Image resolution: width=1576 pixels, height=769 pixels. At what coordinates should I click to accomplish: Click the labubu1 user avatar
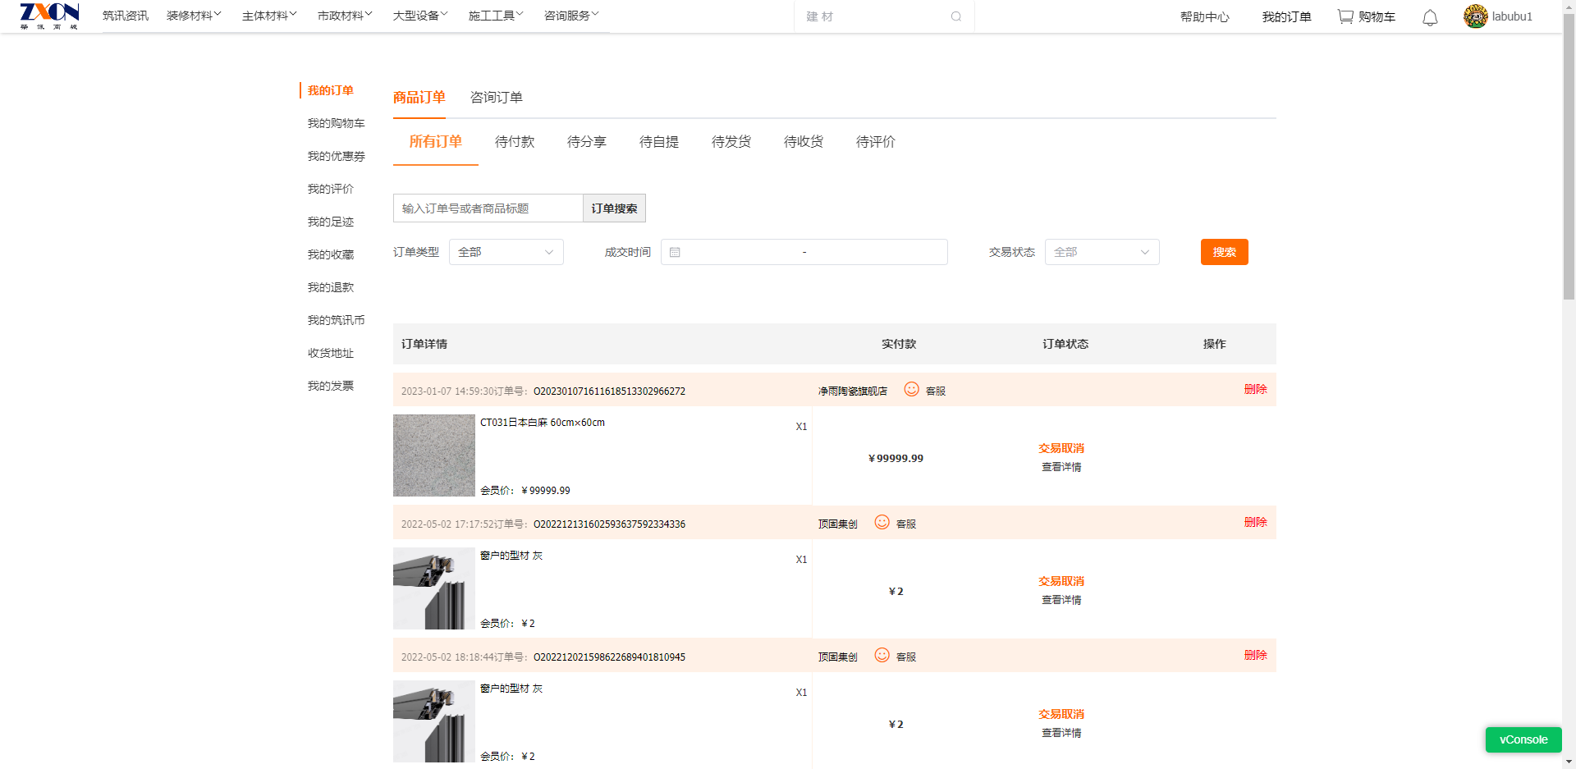click(x=1475, y=16)
